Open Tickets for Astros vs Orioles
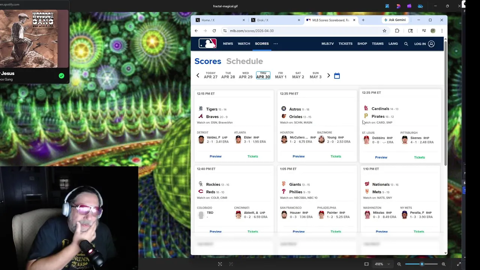The image size is (480, 270). [x=336, y=156]
